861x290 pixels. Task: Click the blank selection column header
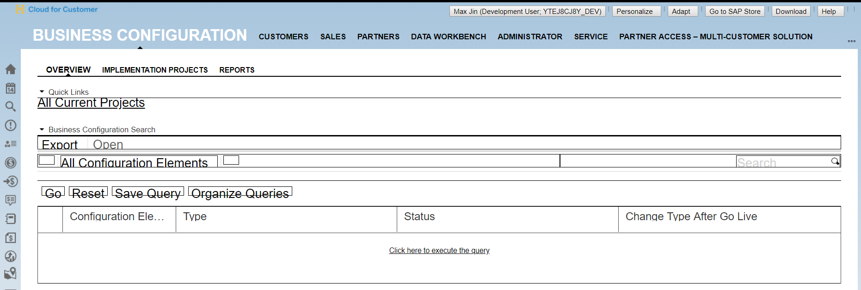pyautogui.click(x=50, y=219)
